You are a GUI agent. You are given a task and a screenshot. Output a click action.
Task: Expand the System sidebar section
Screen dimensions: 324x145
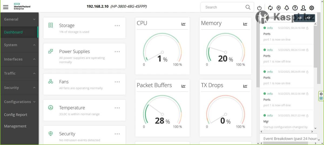[19, 45]
